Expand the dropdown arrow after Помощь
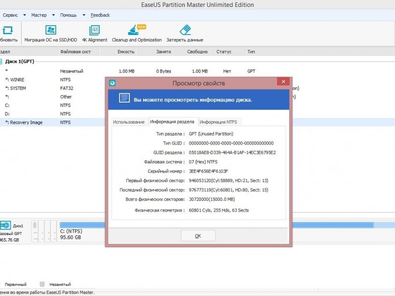395x296 pixels. [84, 15]
